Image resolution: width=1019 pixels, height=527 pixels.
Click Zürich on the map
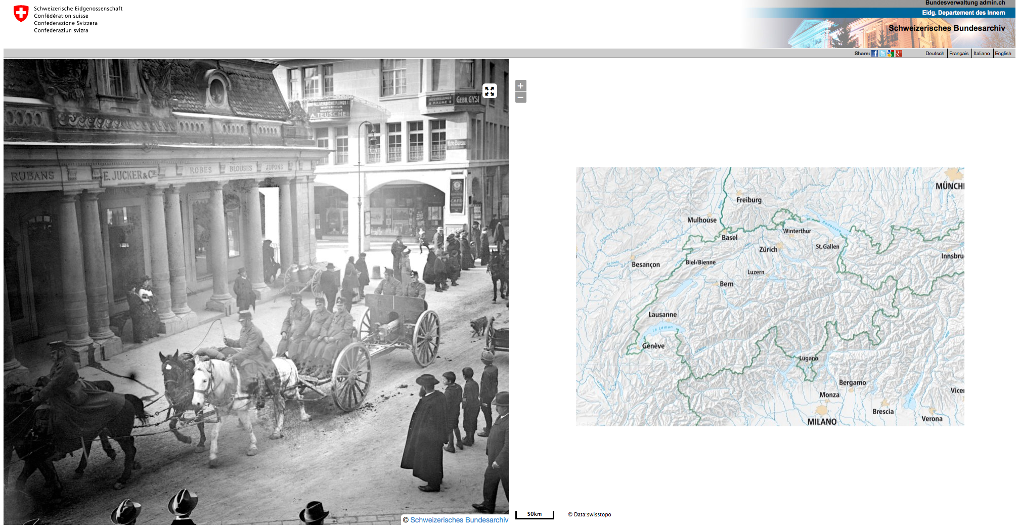(x=768, y=249)
